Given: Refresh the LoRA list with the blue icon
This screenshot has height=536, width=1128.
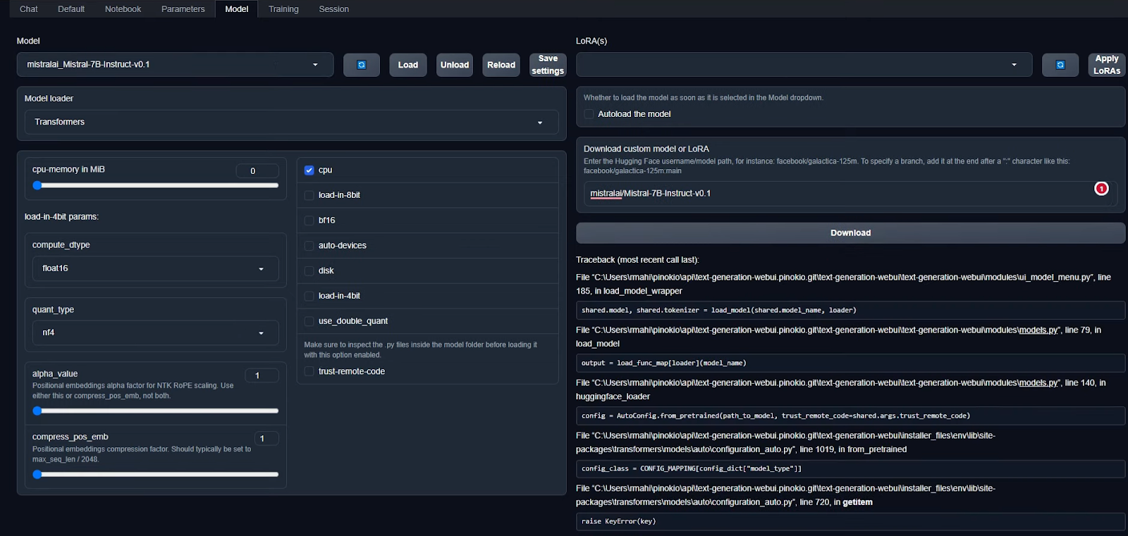Looking at the screenshot, I should [1060, 65].
